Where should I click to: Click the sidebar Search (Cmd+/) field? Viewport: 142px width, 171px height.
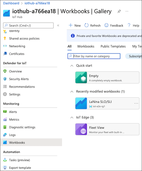pos(28,25)
